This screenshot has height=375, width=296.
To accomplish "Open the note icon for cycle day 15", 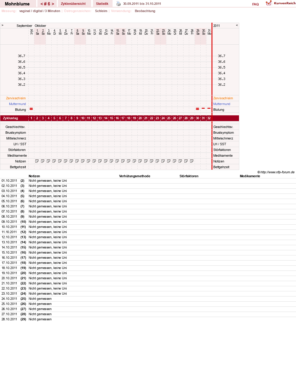I will click(112, 161).
